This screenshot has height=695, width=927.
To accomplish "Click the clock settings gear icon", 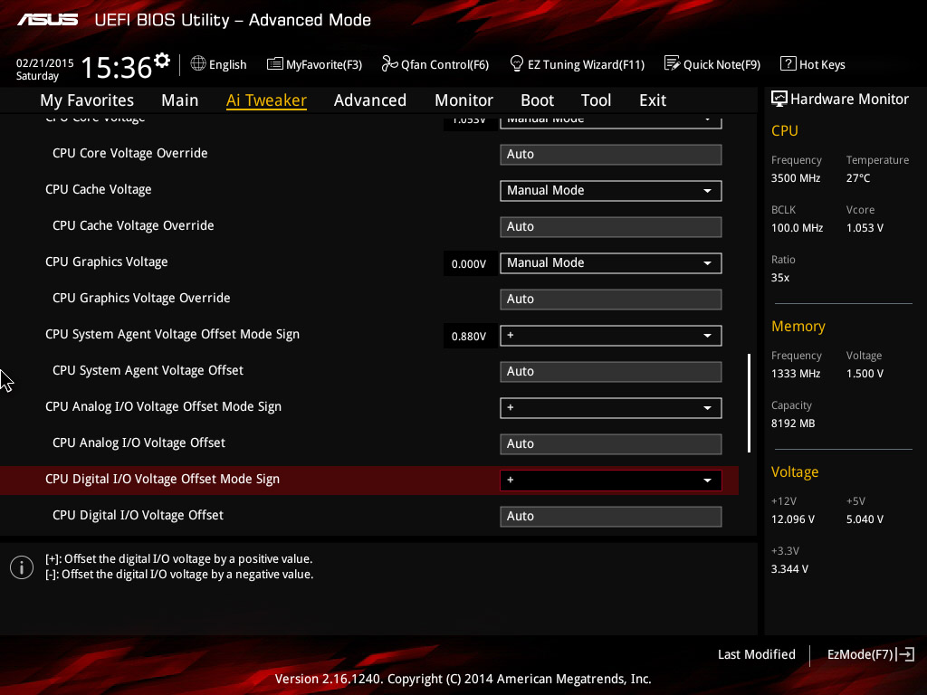I will point(162,61).
